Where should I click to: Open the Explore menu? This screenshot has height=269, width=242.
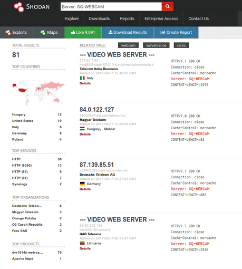[x=72, y=18]
